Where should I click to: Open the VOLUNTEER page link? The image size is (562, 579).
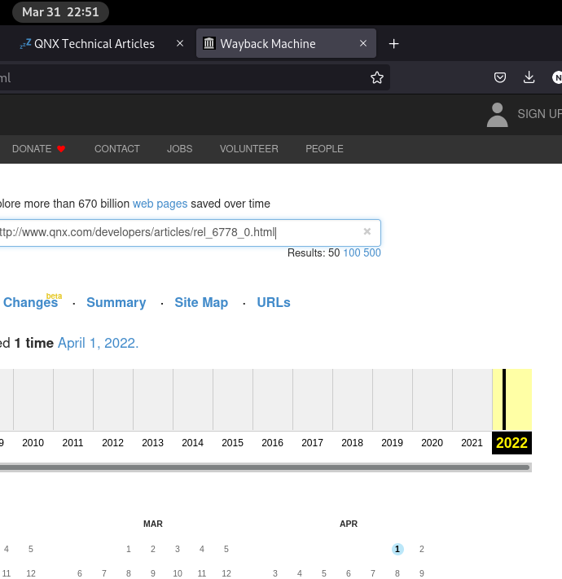pos(249,149)
